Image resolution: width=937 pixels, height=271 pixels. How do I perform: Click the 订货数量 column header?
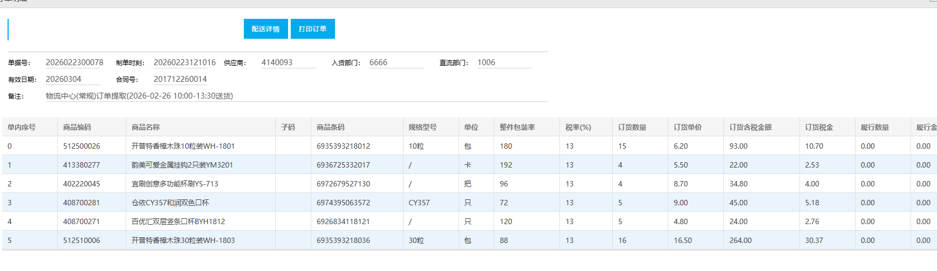pyautogui.click(x=632, y=127)
